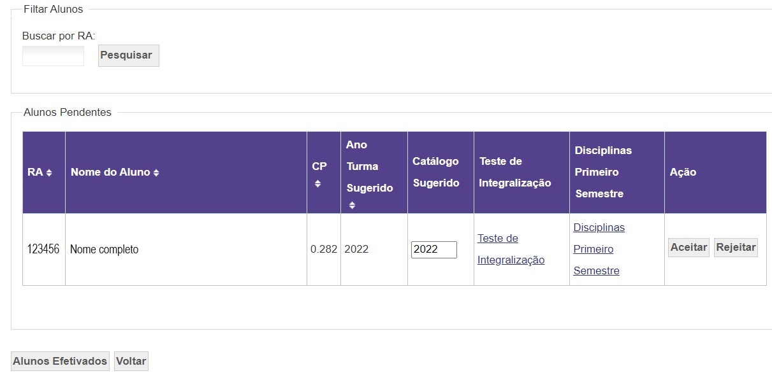772x380 pixels.
Task: Focus the Buscar por RA field
Action: click(53, 56)
